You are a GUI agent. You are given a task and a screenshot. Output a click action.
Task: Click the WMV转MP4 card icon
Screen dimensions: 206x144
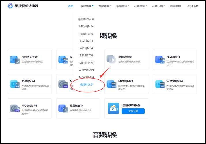click(x=160, y=84)
